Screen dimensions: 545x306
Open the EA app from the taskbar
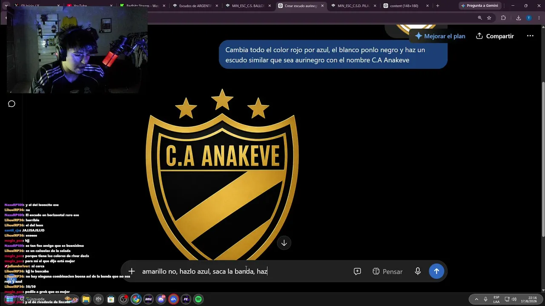pos(173,299)
